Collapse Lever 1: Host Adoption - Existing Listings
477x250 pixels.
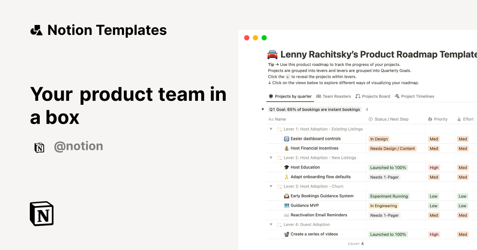point(271,129)
